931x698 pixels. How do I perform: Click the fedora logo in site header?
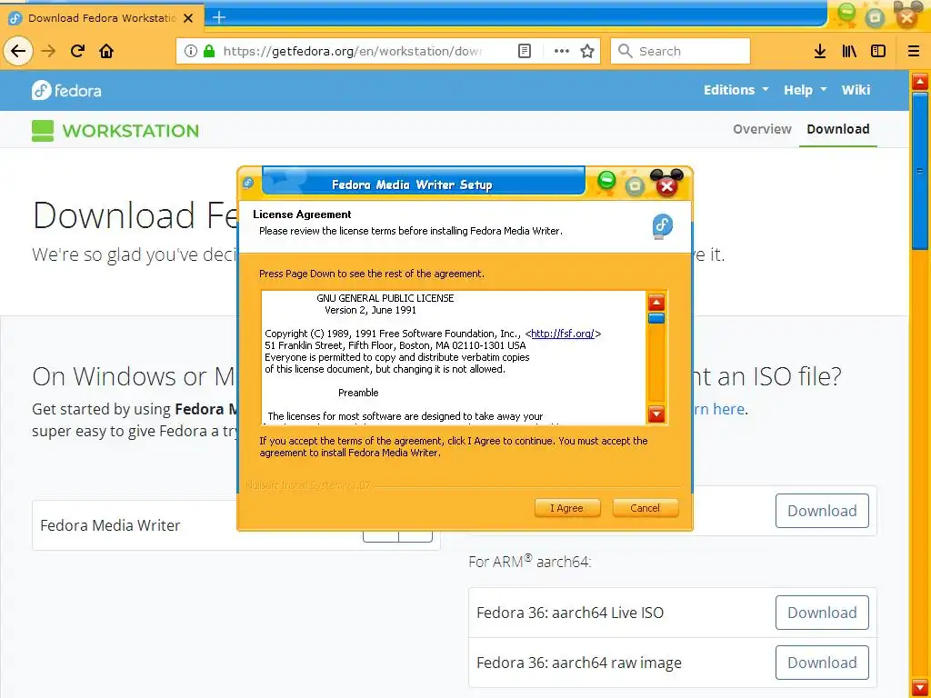66,90
